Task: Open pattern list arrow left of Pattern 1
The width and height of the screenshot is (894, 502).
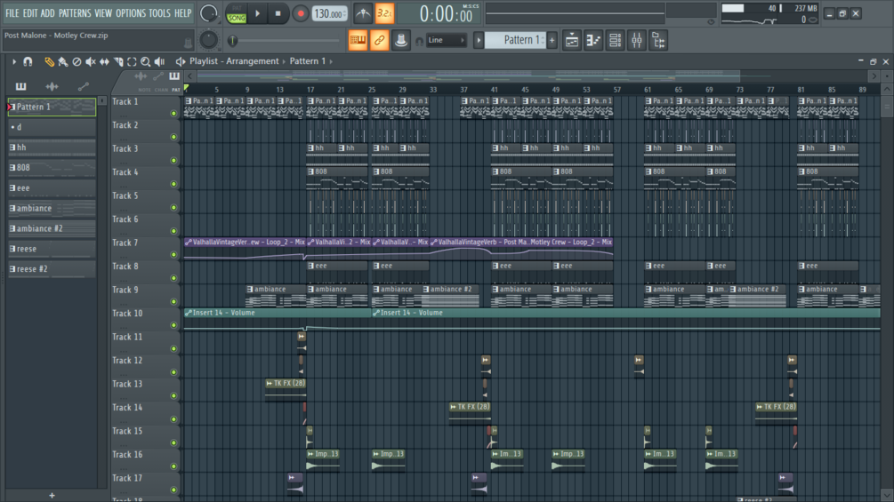Action: click(x=479, y=40)
